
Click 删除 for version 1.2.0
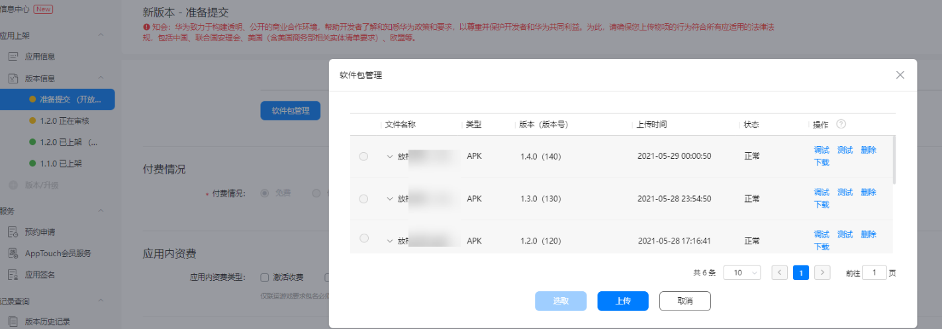coord(869,234)
